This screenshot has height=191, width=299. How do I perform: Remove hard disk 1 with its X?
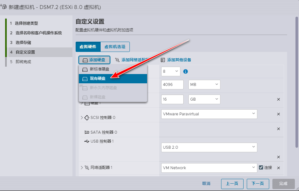(278, 99)
